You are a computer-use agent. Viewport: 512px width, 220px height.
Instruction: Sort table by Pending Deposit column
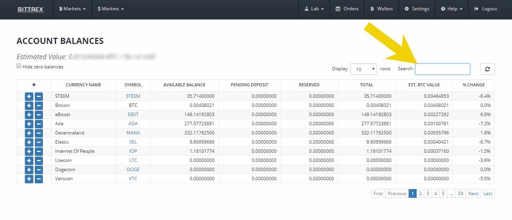(250, 85)
